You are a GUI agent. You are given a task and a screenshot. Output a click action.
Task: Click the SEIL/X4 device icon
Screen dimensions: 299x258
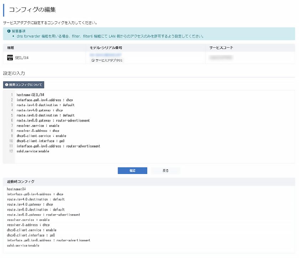coord(10,58)
